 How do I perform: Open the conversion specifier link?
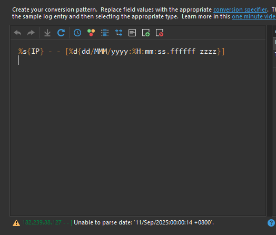click(240, 9)
